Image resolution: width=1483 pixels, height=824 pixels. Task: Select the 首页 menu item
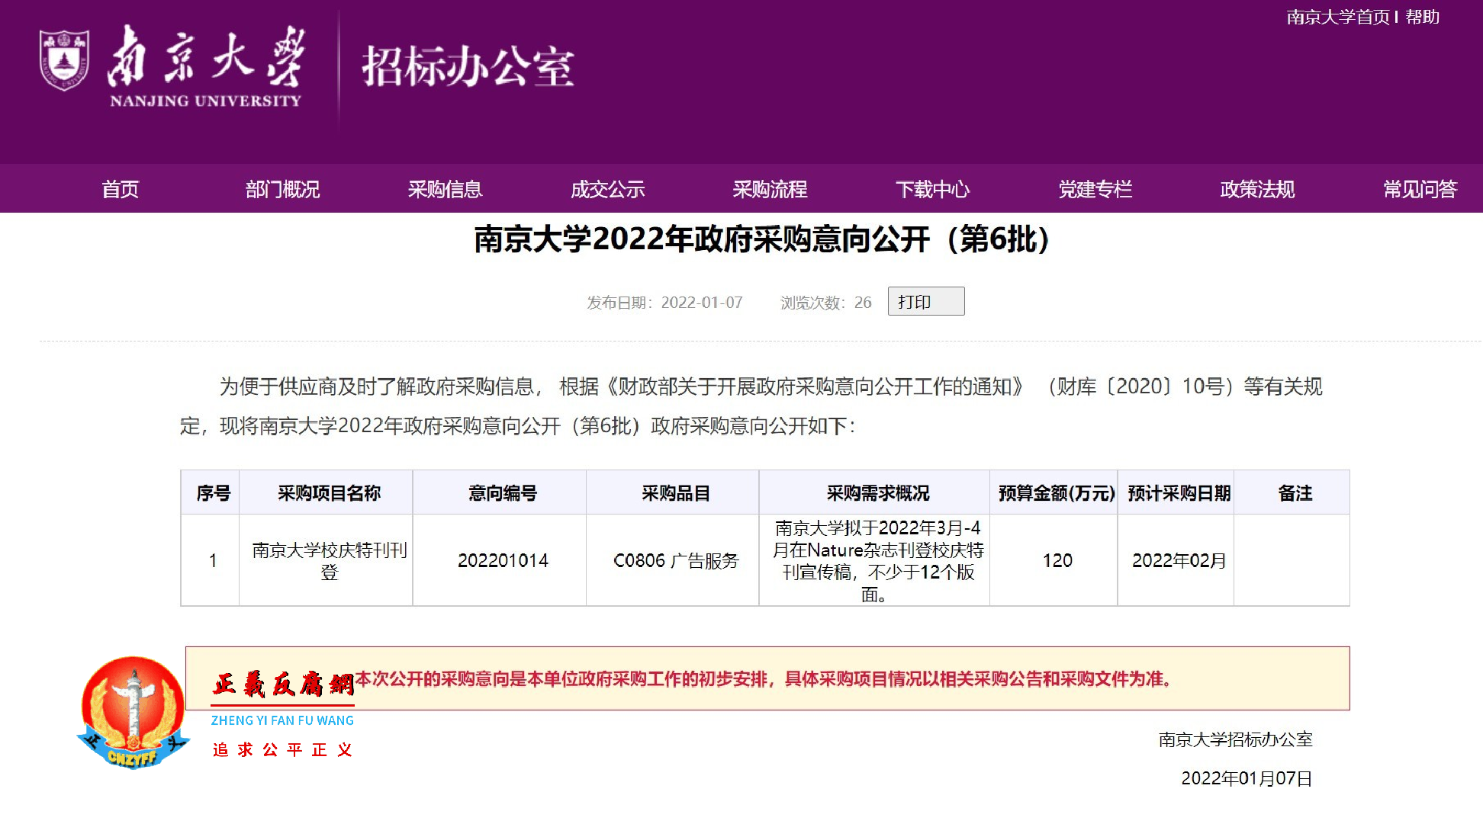[x=120, y=189]
